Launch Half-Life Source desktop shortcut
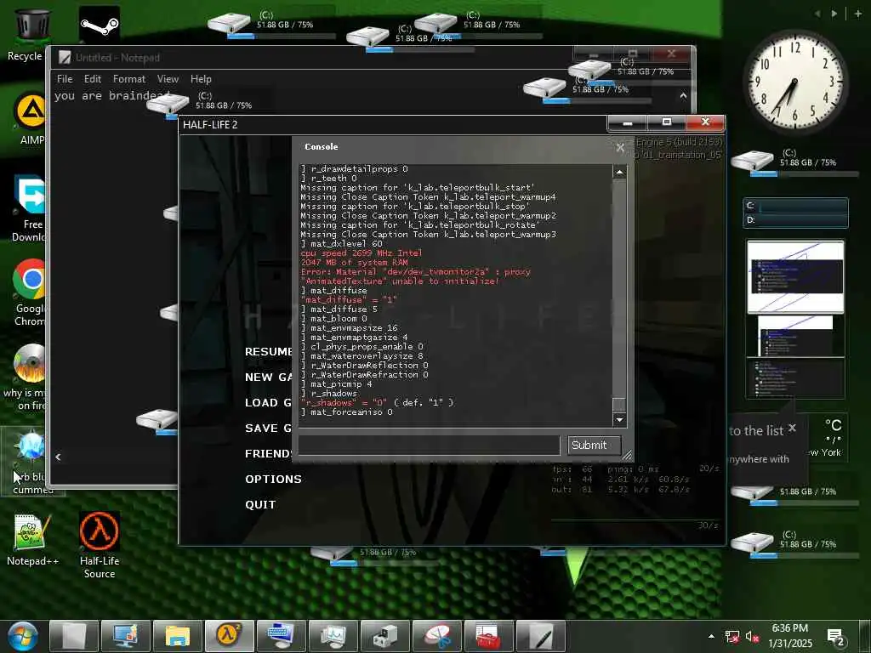Image resolution: width=871 pixels, height=653 pixels. click(100, 544)
